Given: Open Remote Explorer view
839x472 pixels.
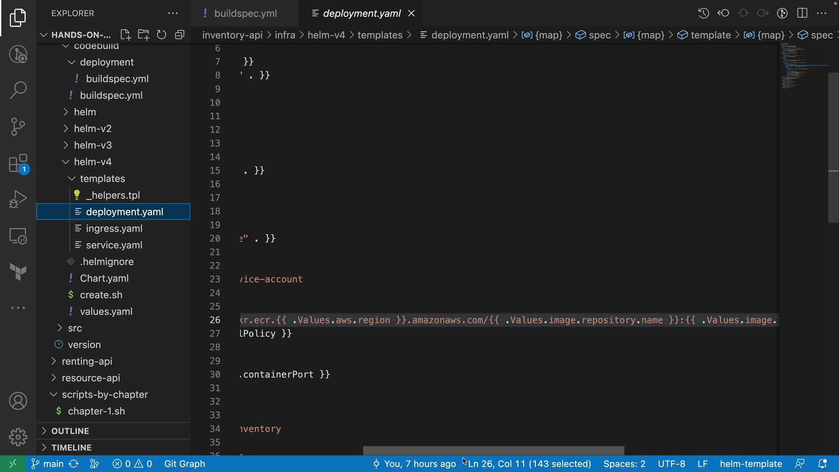Looking at the screenshot, I should pos(18,236).
